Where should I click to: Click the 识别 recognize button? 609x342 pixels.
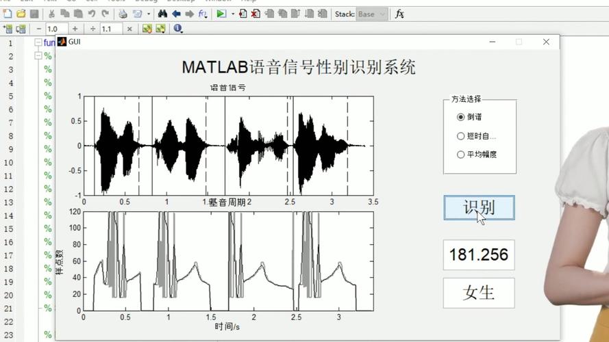pos(479,208)
